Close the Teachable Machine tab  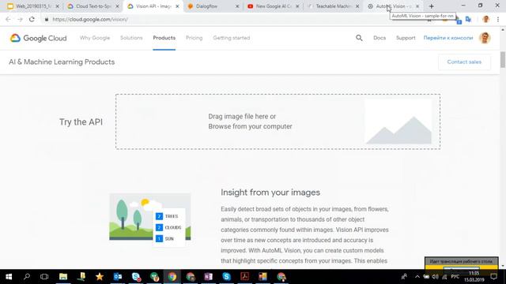[x=357, y=6]
